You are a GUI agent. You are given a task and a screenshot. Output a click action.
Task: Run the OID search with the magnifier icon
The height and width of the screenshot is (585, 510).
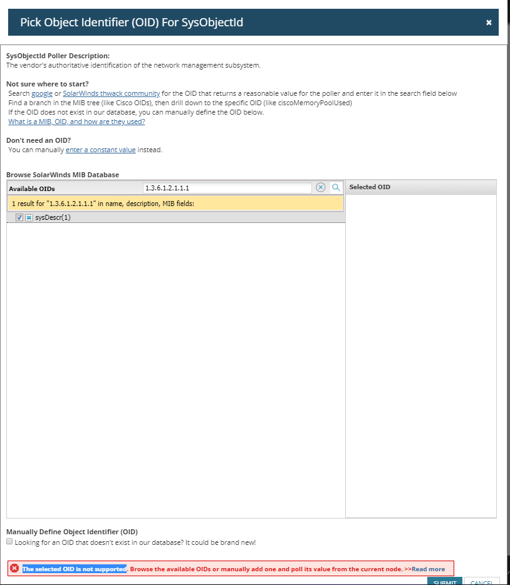tap(336, 187)
